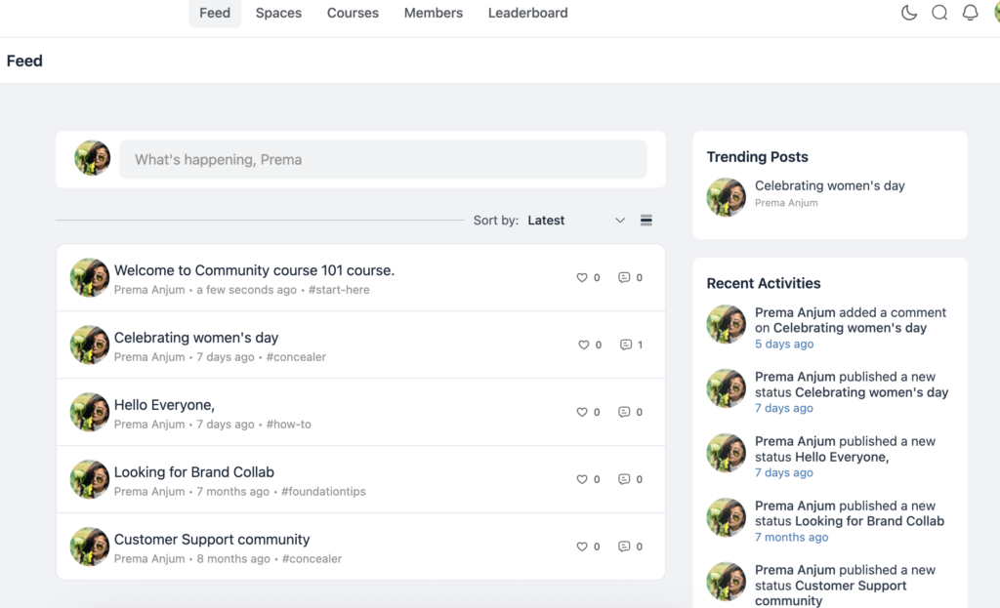This screenshot has height=608, width=1000.
Task: Click the #start-here hashtag
Action: 339,290
